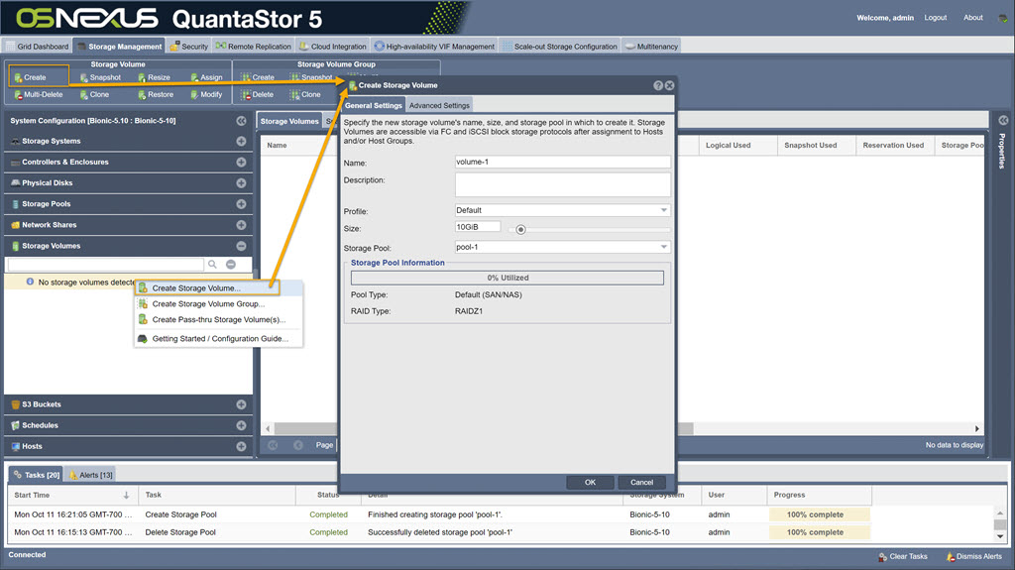
Task: Select the Storage Volumes grid tab
Action: (x=289, y=121)
